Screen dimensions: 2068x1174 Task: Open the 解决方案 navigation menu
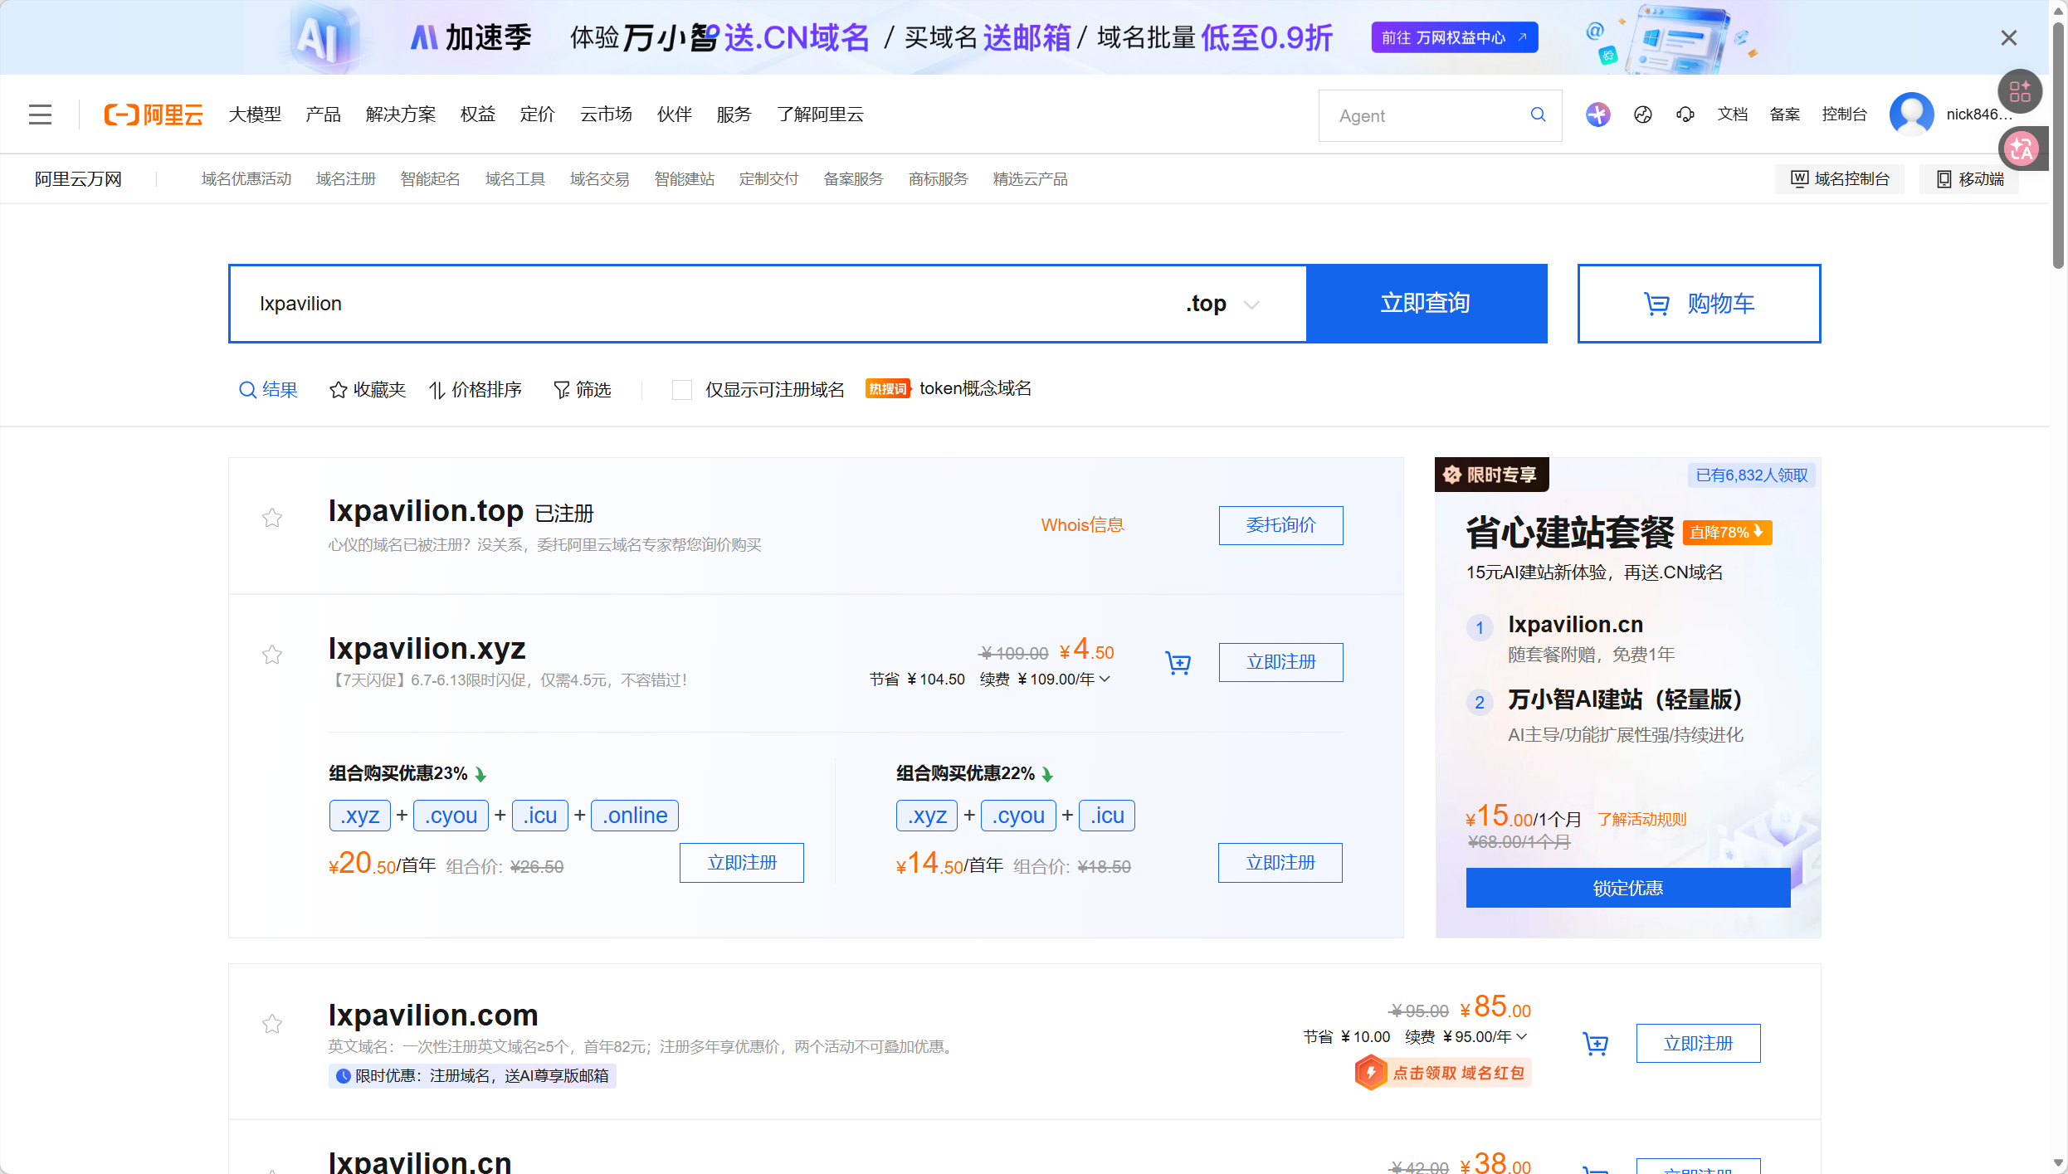(x=401, y=114)
